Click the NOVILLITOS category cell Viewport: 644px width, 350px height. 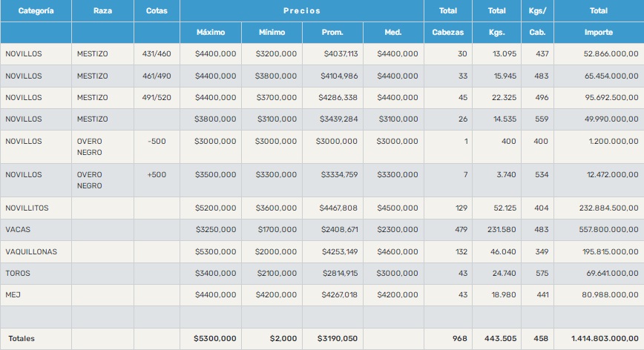(x=27, y=208)
